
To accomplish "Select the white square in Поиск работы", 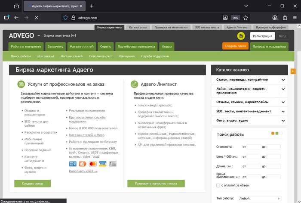I will 281,133.
